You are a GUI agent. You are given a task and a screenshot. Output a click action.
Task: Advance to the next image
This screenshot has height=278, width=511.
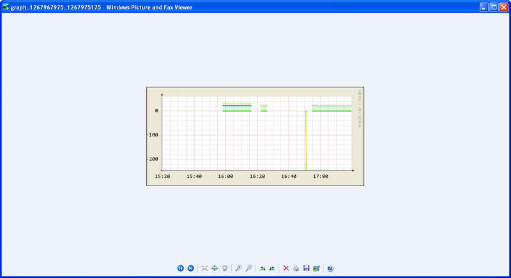click(190, 268)
